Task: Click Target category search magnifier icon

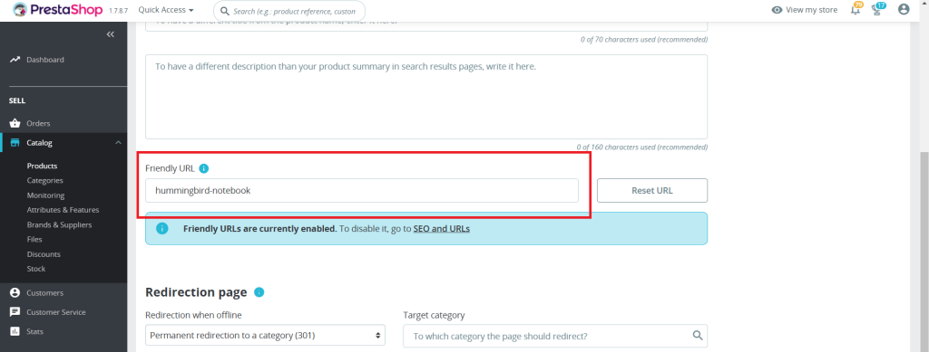Action: coord(698,336)
